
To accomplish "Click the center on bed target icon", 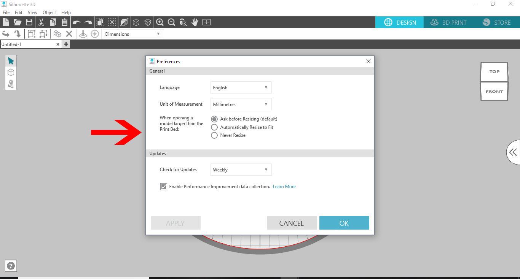I will 95,33.
